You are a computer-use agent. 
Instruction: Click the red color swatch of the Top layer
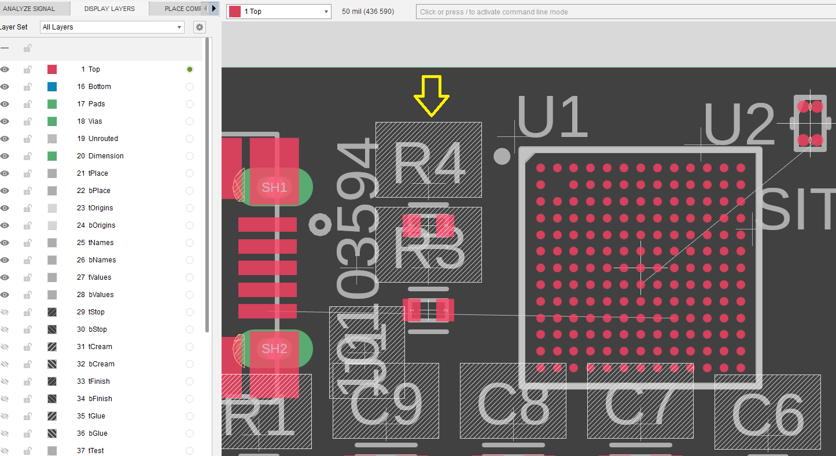(51, 69)
